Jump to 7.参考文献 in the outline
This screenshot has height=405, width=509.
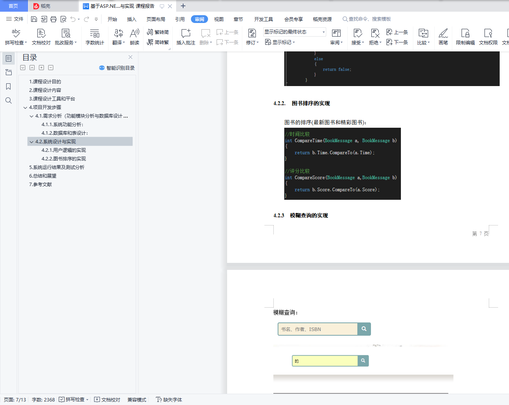point(40,185)
